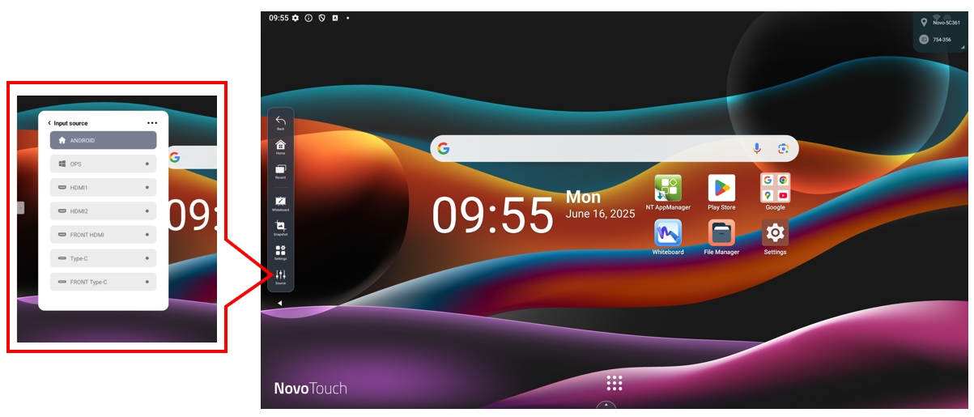Select FRONT Type-C input source
Viewport: 974px width, 417px height.
[x=103, y=282]
